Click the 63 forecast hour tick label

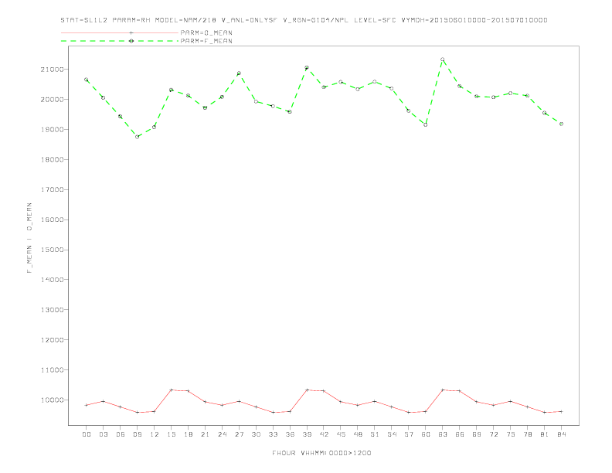tap(443, 434)
